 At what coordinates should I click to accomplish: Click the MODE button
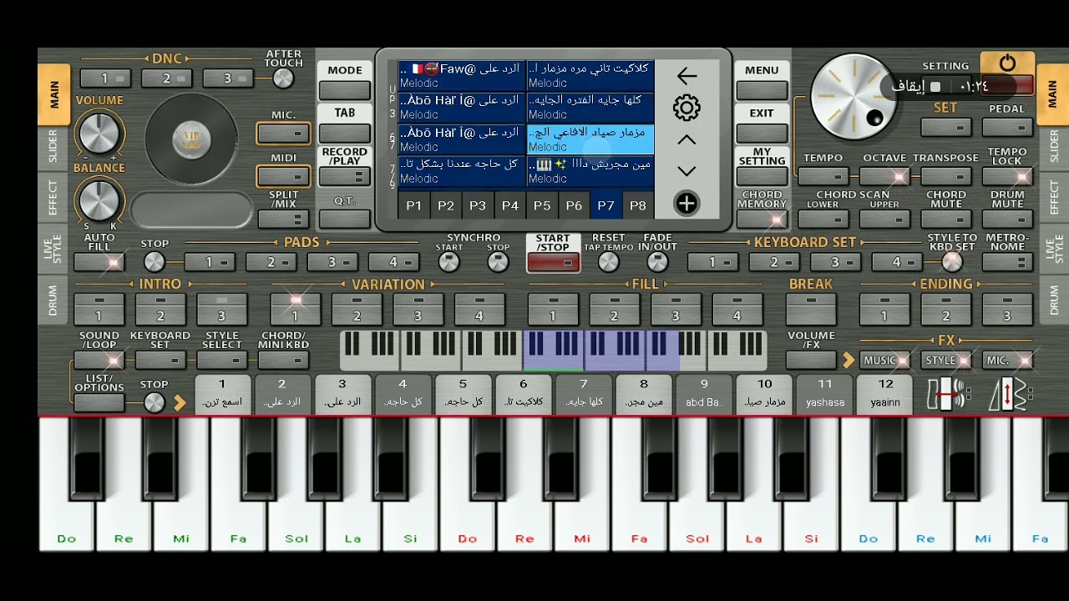click(x=345, y=90)
